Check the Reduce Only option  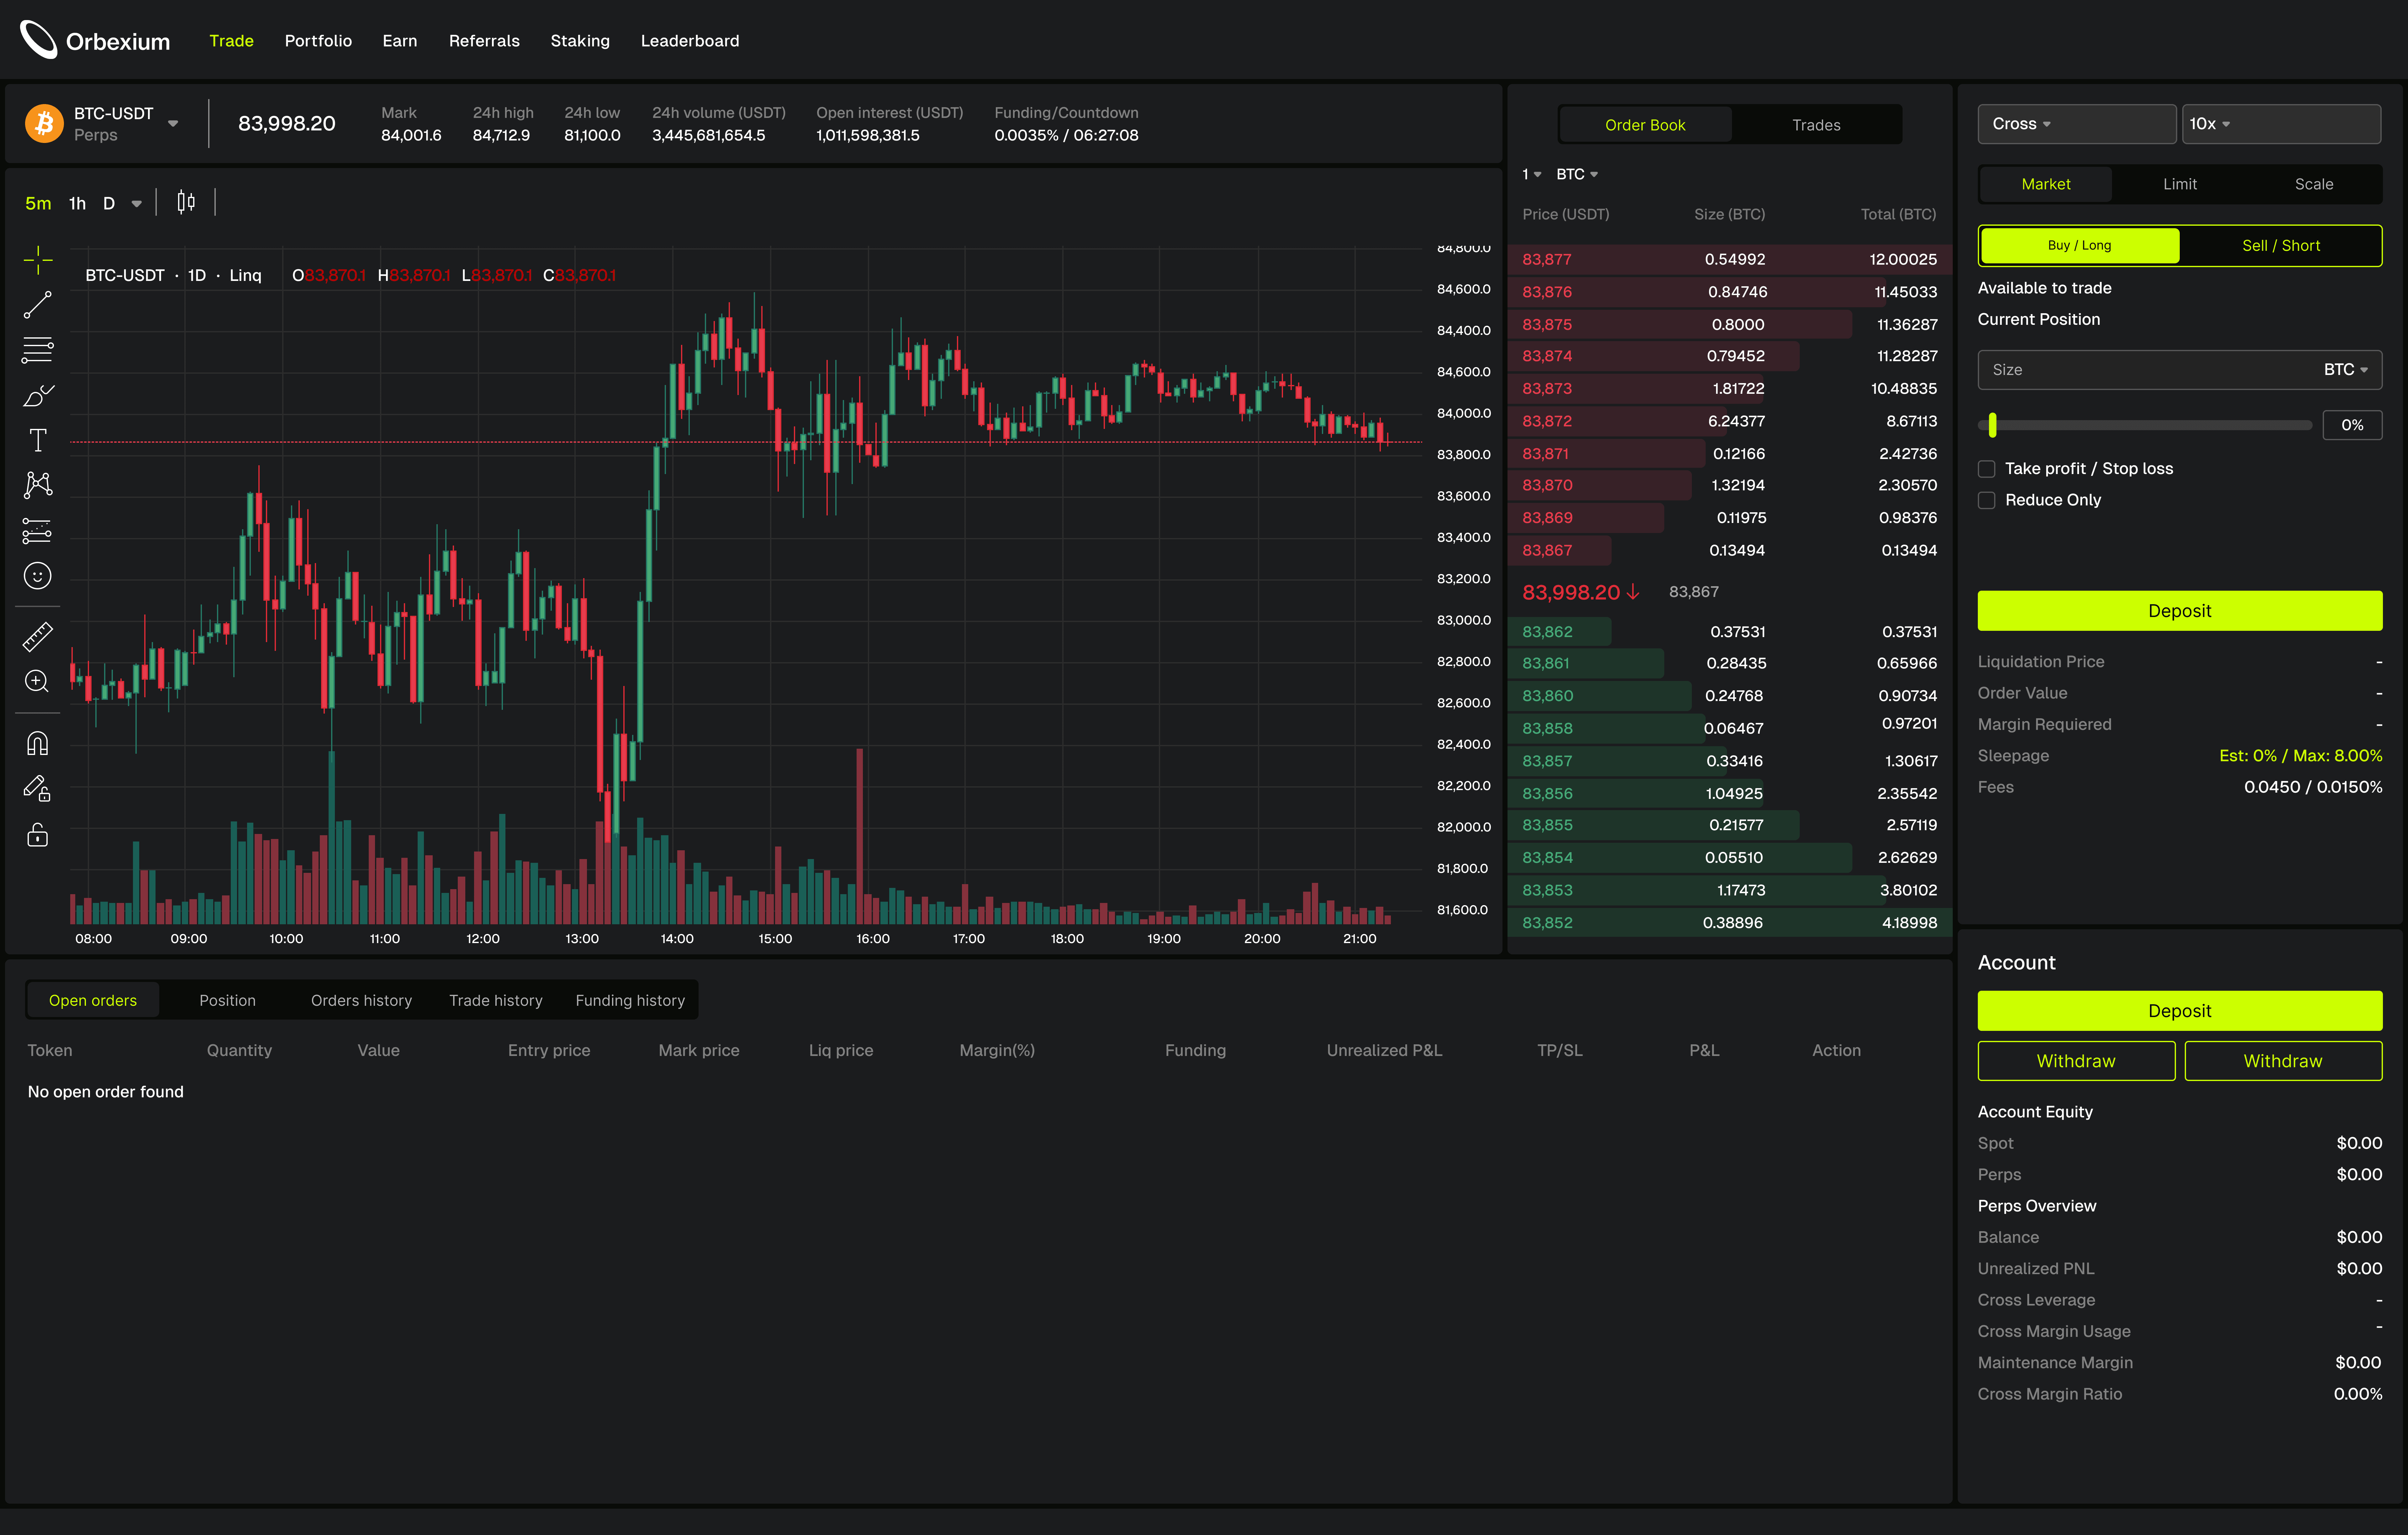(1987, 500)
